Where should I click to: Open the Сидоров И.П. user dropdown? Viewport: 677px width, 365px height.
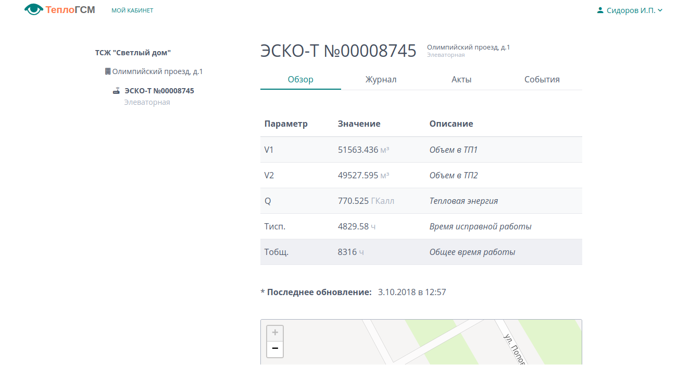coord(630,10)
